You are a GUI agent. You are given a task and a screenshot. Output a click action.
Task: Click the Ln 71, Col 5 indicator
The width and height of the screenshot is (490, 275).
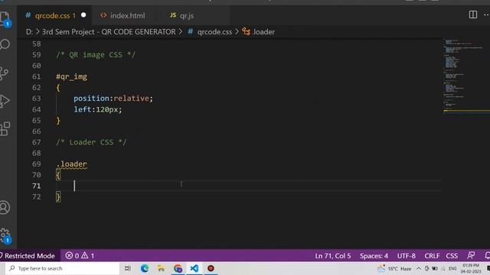coord(333,256)
